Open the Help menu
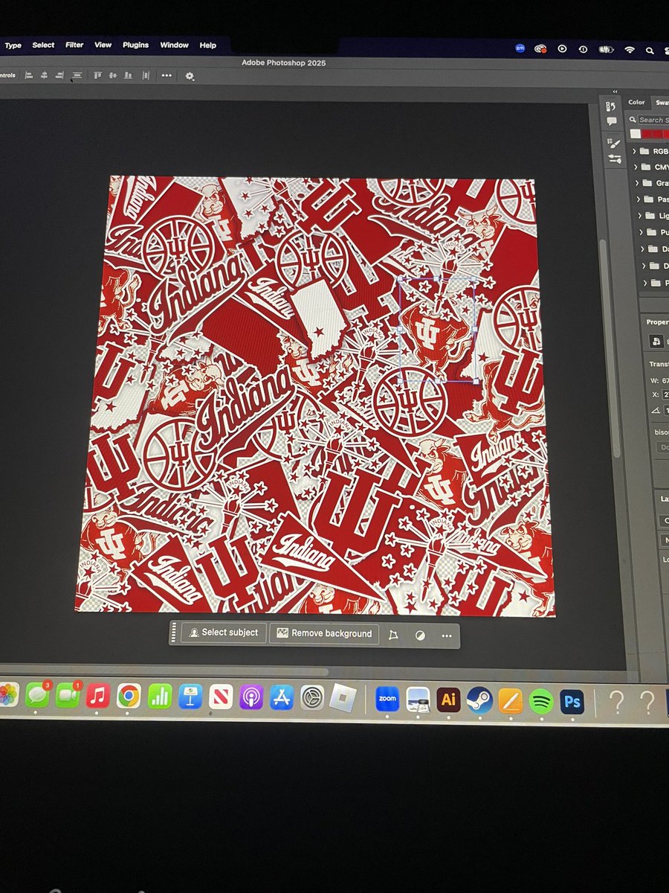The image size is (669, 893). 207,45
